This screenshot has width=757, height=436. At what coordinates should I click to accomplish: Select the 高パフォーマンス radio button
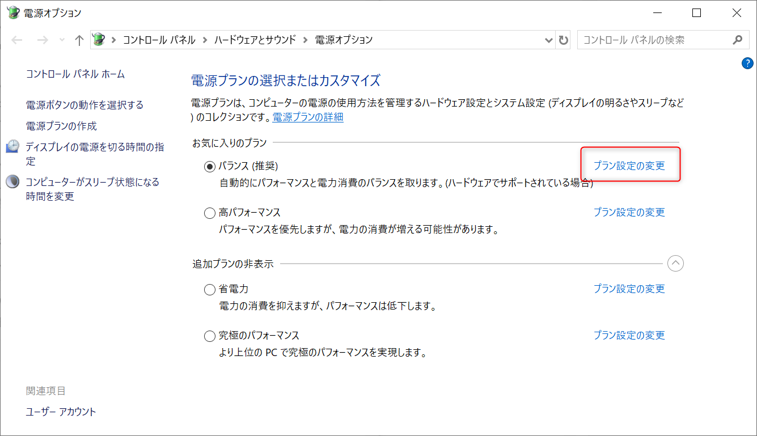[210, 213]
